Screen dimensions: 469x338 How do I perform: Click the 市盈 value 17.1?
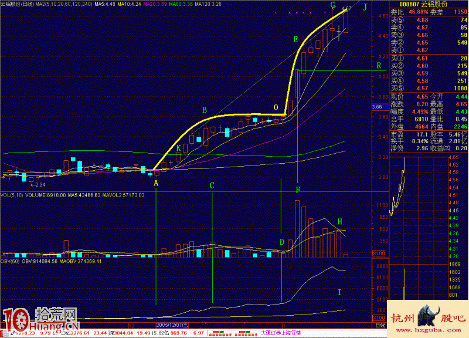(x=422, y=135)
